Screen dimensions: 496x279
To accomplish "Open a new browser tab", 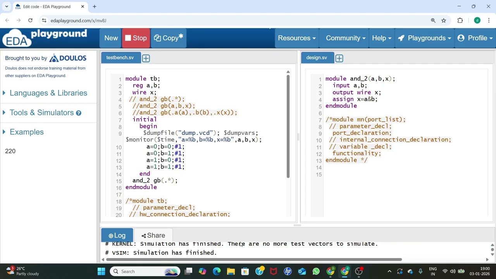I will click(95, 7).
